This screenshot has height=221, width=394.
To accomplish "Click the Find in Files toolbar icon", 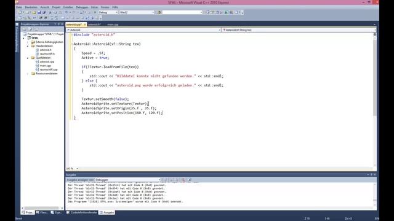I will tap(159, 12).
